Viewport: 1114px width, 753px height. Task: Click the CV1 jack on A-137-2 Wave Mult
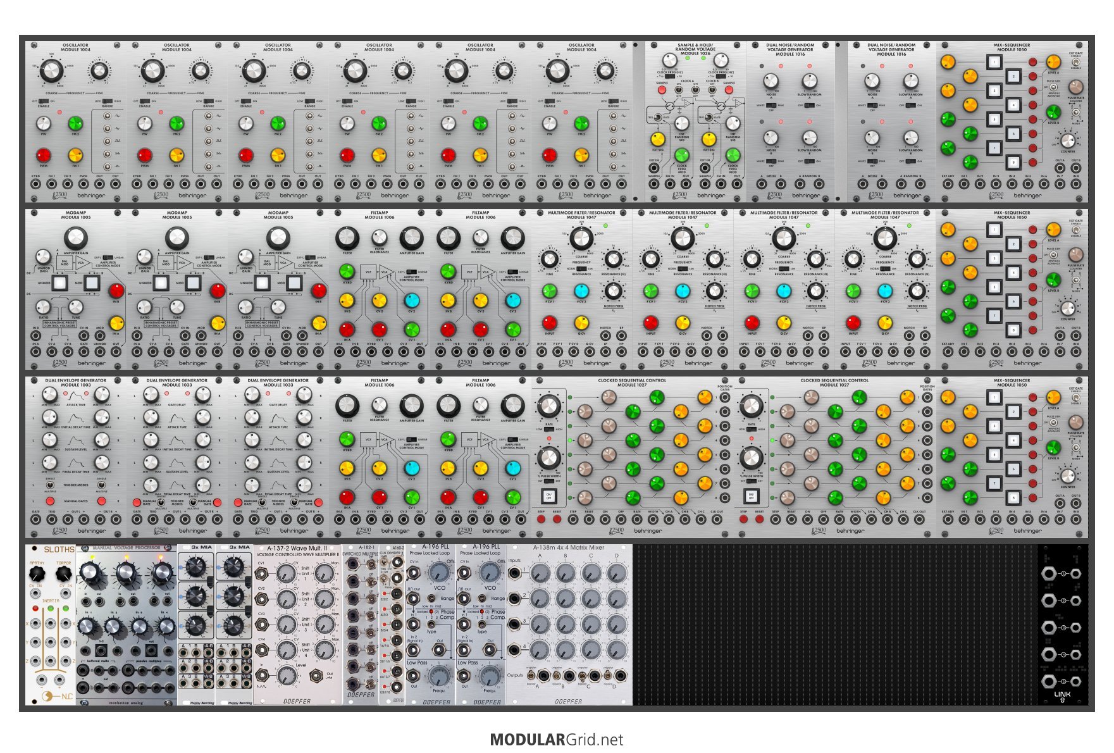(262, 573)
